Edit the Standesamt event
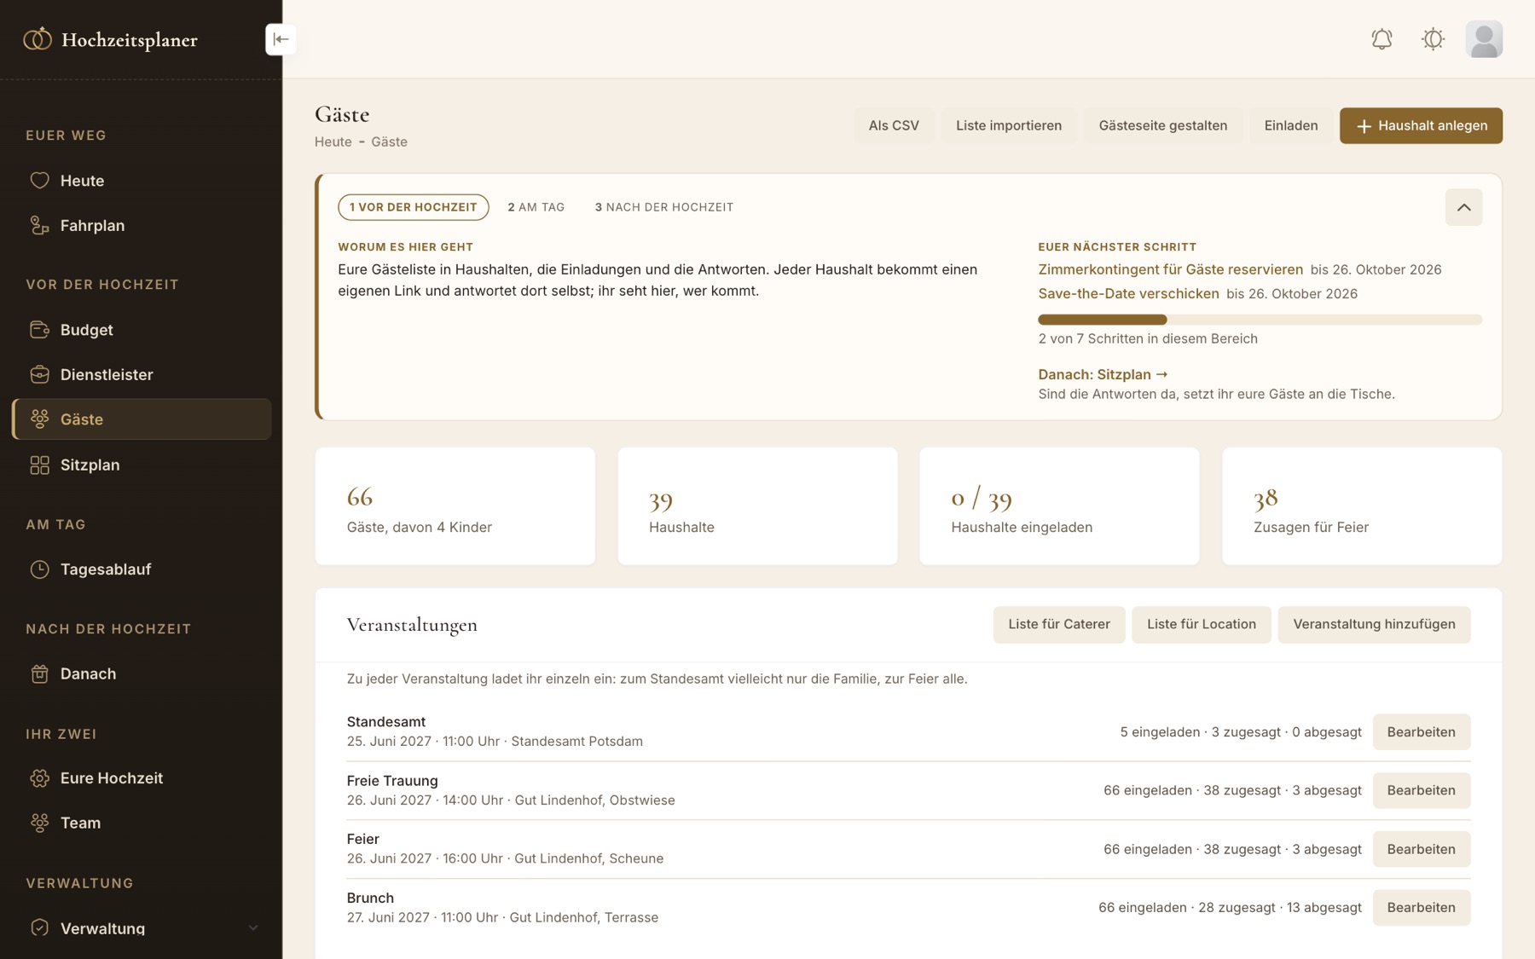 coord(1421,732)
